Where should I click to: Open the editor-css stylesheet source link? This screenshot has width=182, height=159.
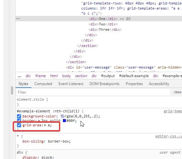[x=169, y=136]
